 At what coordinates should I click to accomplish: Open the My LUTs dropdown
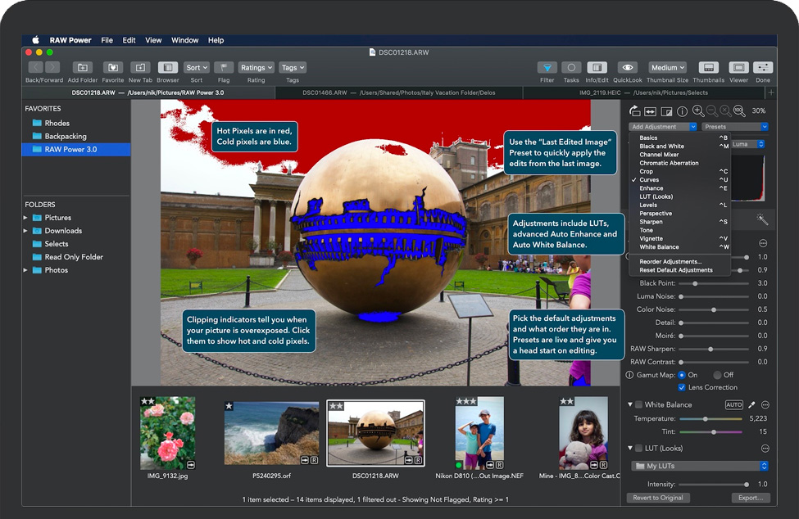click(x=699, y=466)
